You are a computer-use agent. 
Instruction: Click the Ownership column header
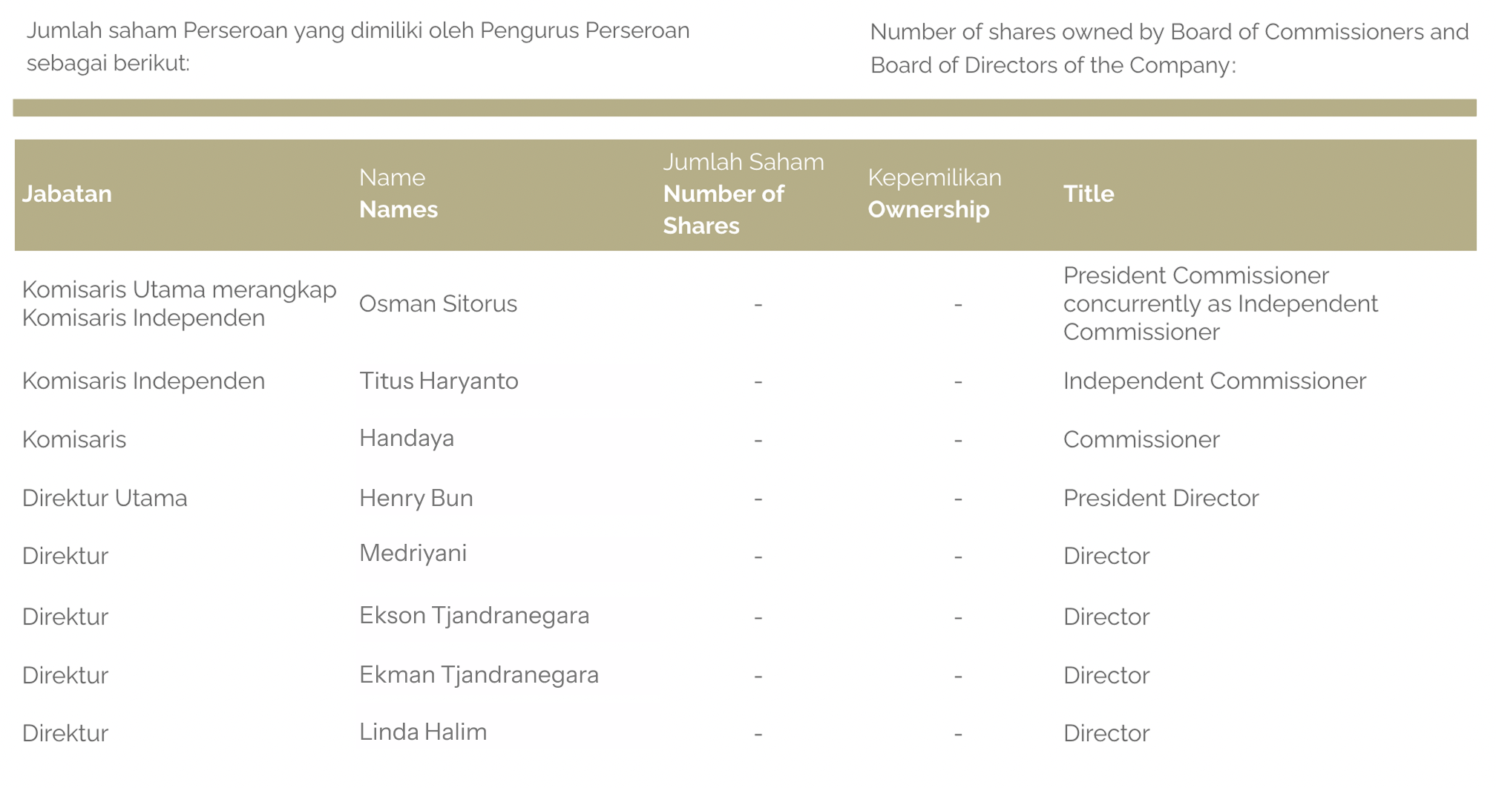[934, 194]
